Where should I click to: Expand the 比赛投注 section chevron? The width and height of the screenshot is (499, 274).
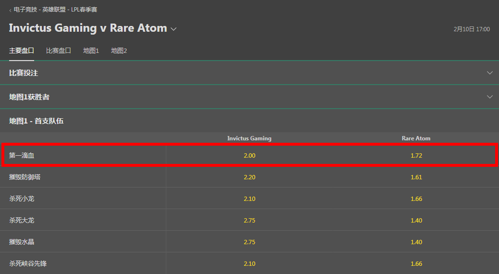(490, 73)
